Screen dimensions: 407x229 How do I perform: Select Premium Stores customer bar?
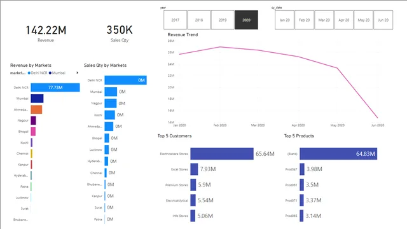click(193, 185)
